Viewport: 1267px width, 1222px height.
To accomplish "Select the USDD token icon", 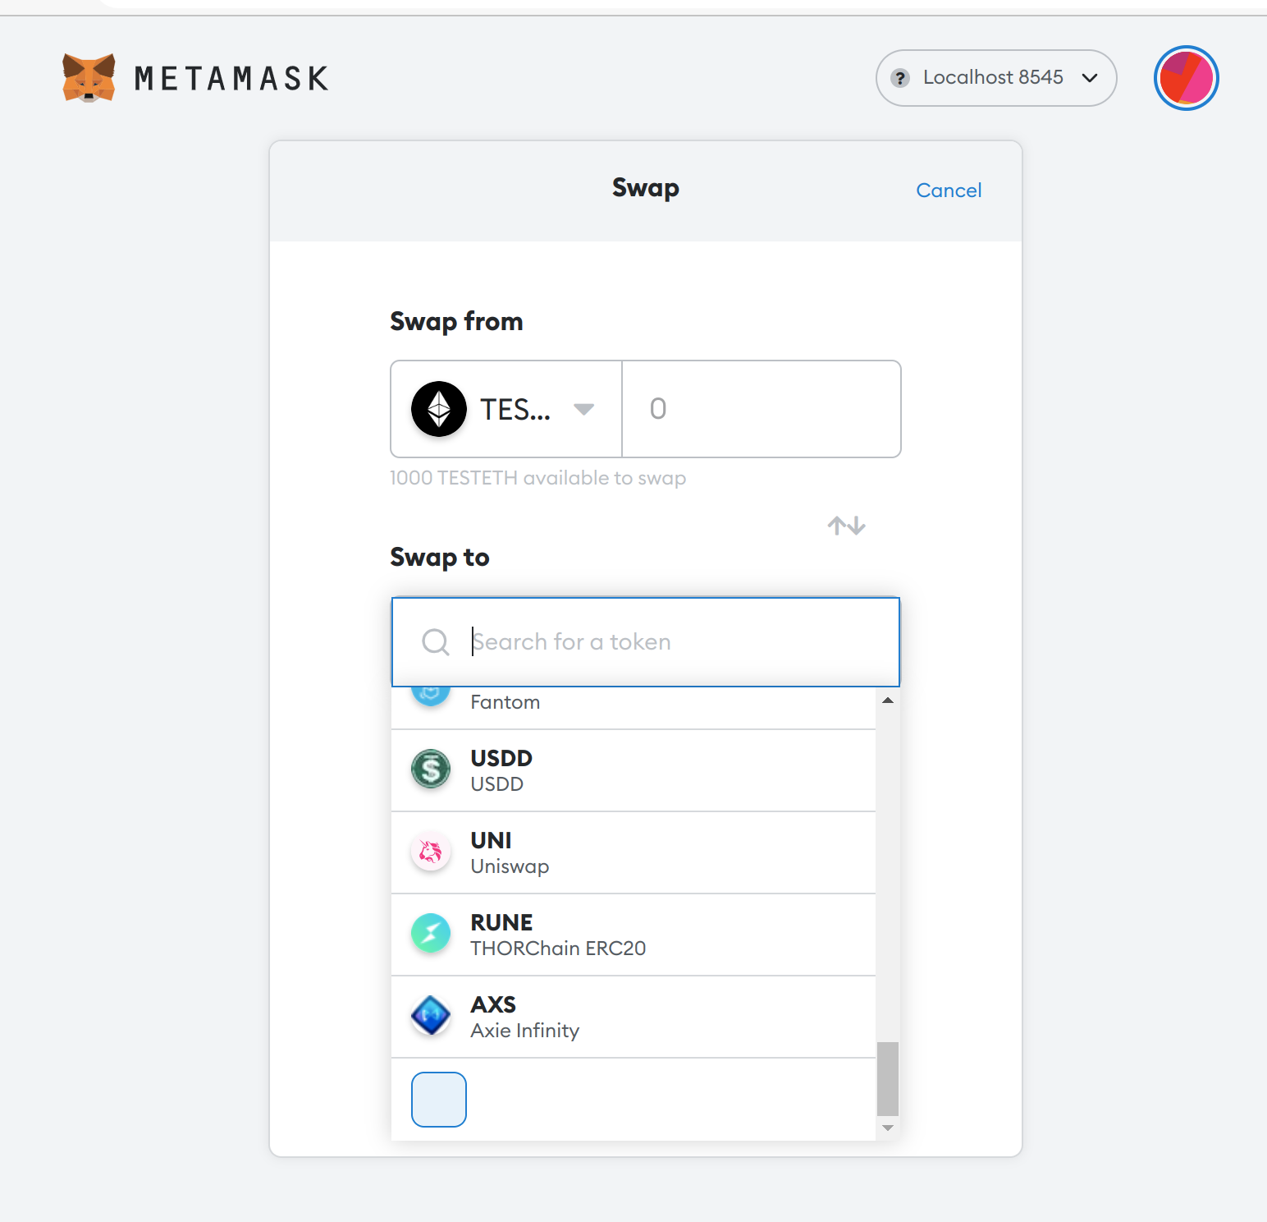I will coord(430,769).
